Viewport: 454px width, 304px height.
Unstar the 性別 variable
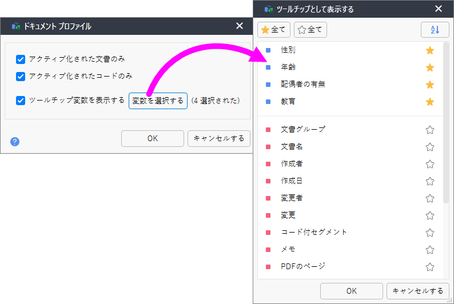pos(429,50)
